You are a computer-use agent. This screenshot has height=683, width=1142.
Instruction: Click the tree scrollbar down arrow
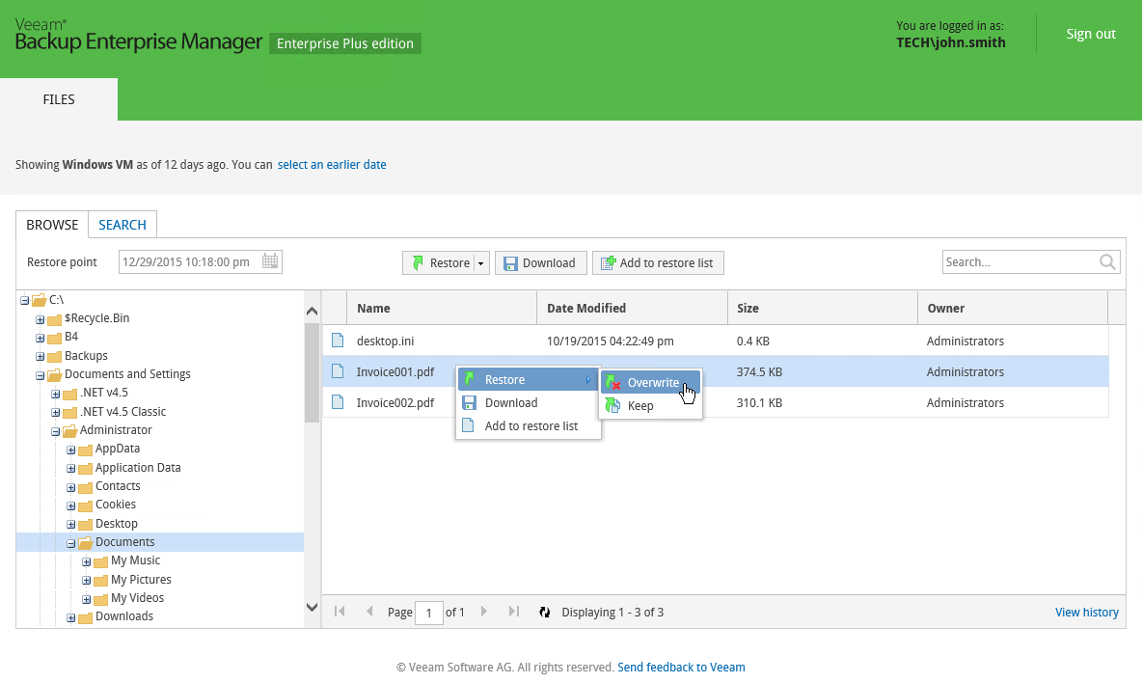coord(312,607)
